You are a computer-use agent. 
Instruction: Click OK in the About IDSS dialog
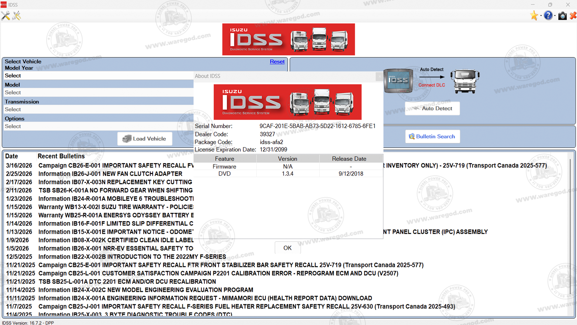288,248
